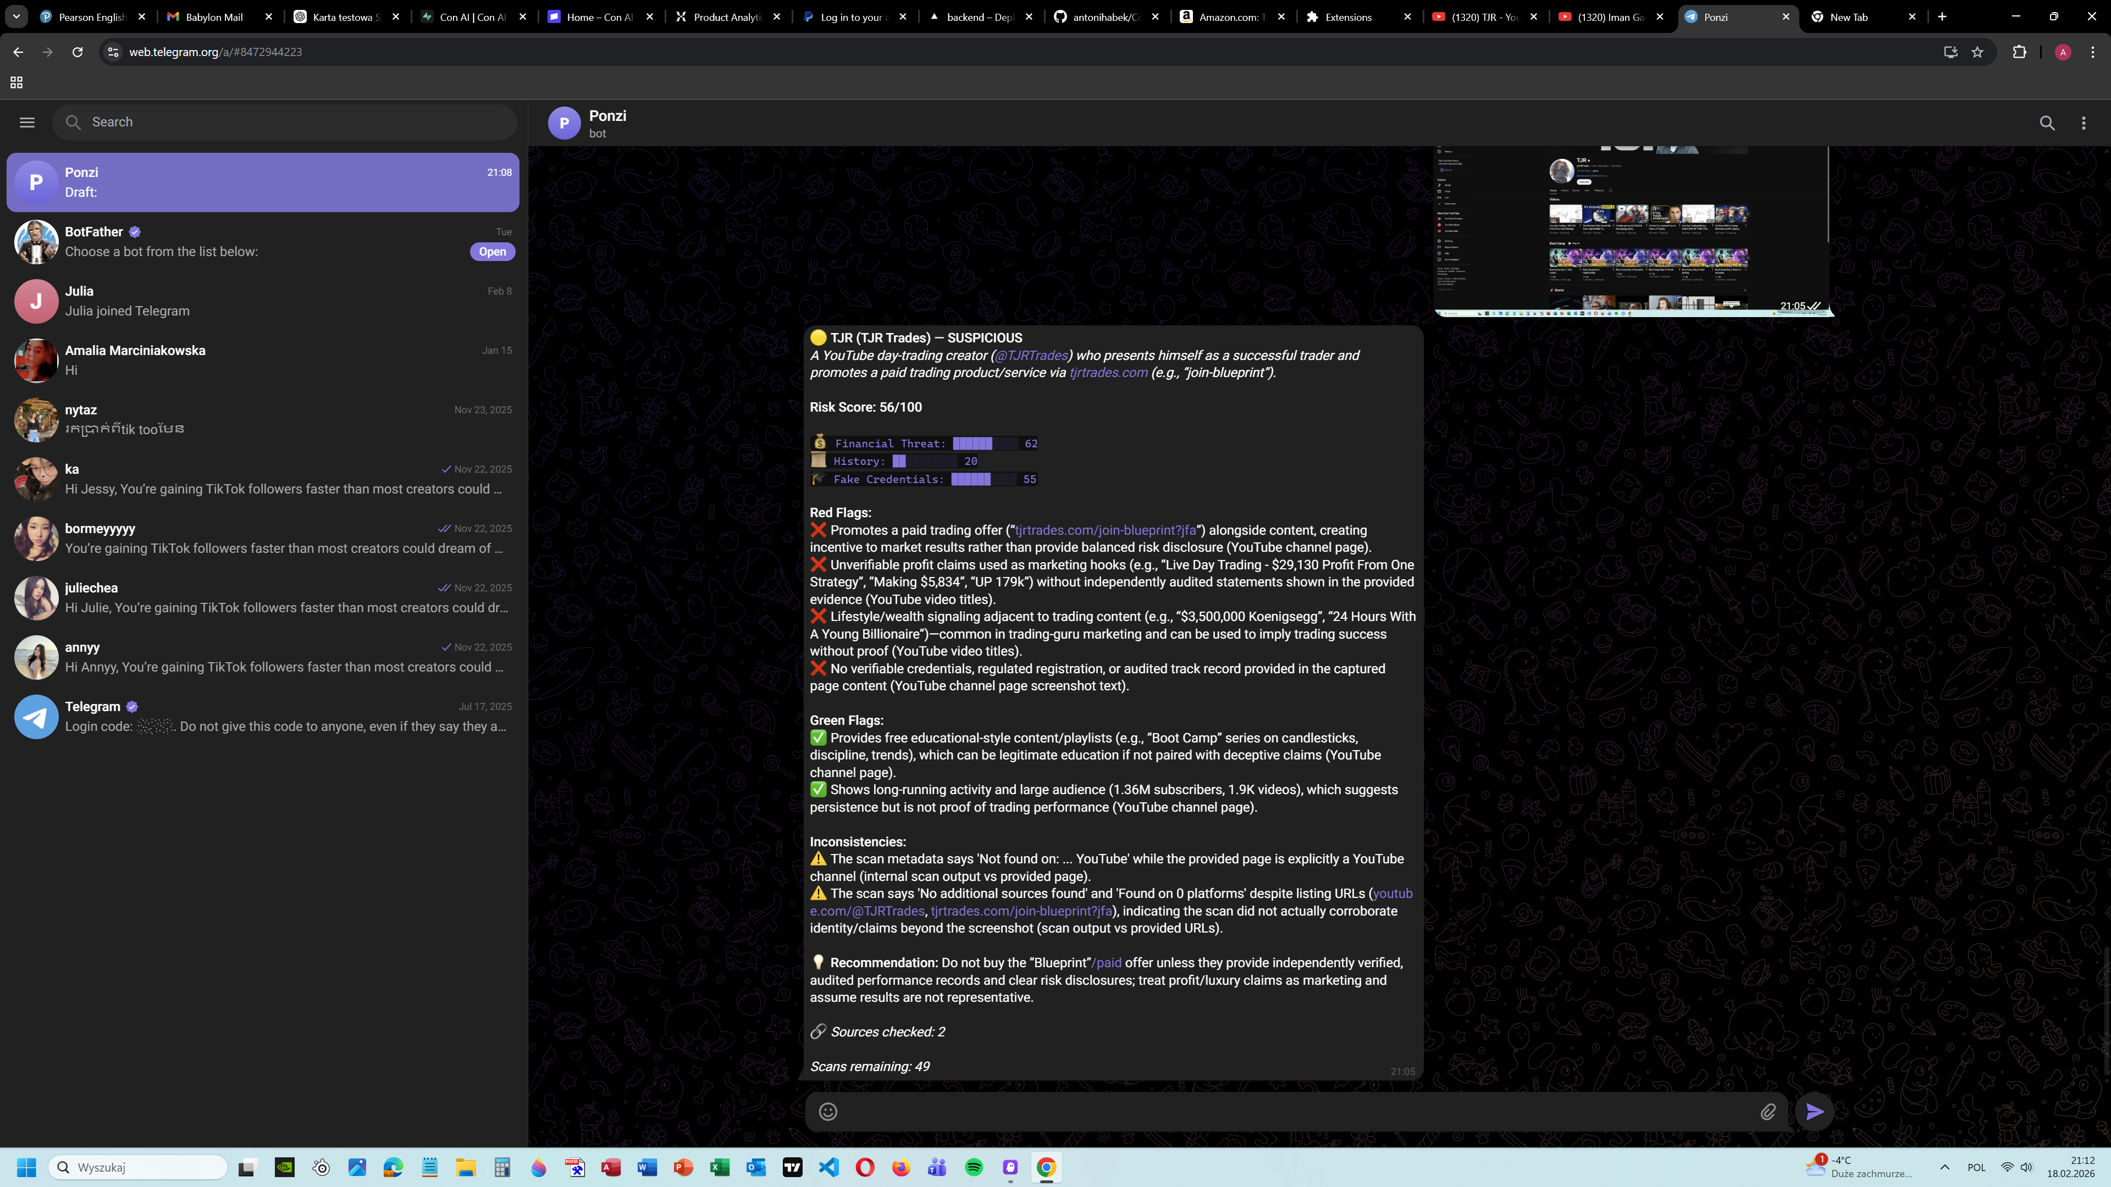The width and height of the screenshot is (2111, 1187).
Task: Open the Telegram hamburger menu
Action: (x=27, y=122)
